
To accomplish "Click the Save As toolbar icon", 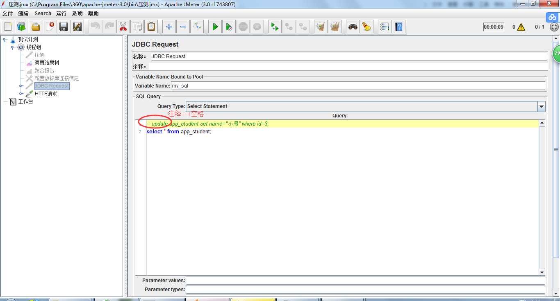I will (77, 27).
